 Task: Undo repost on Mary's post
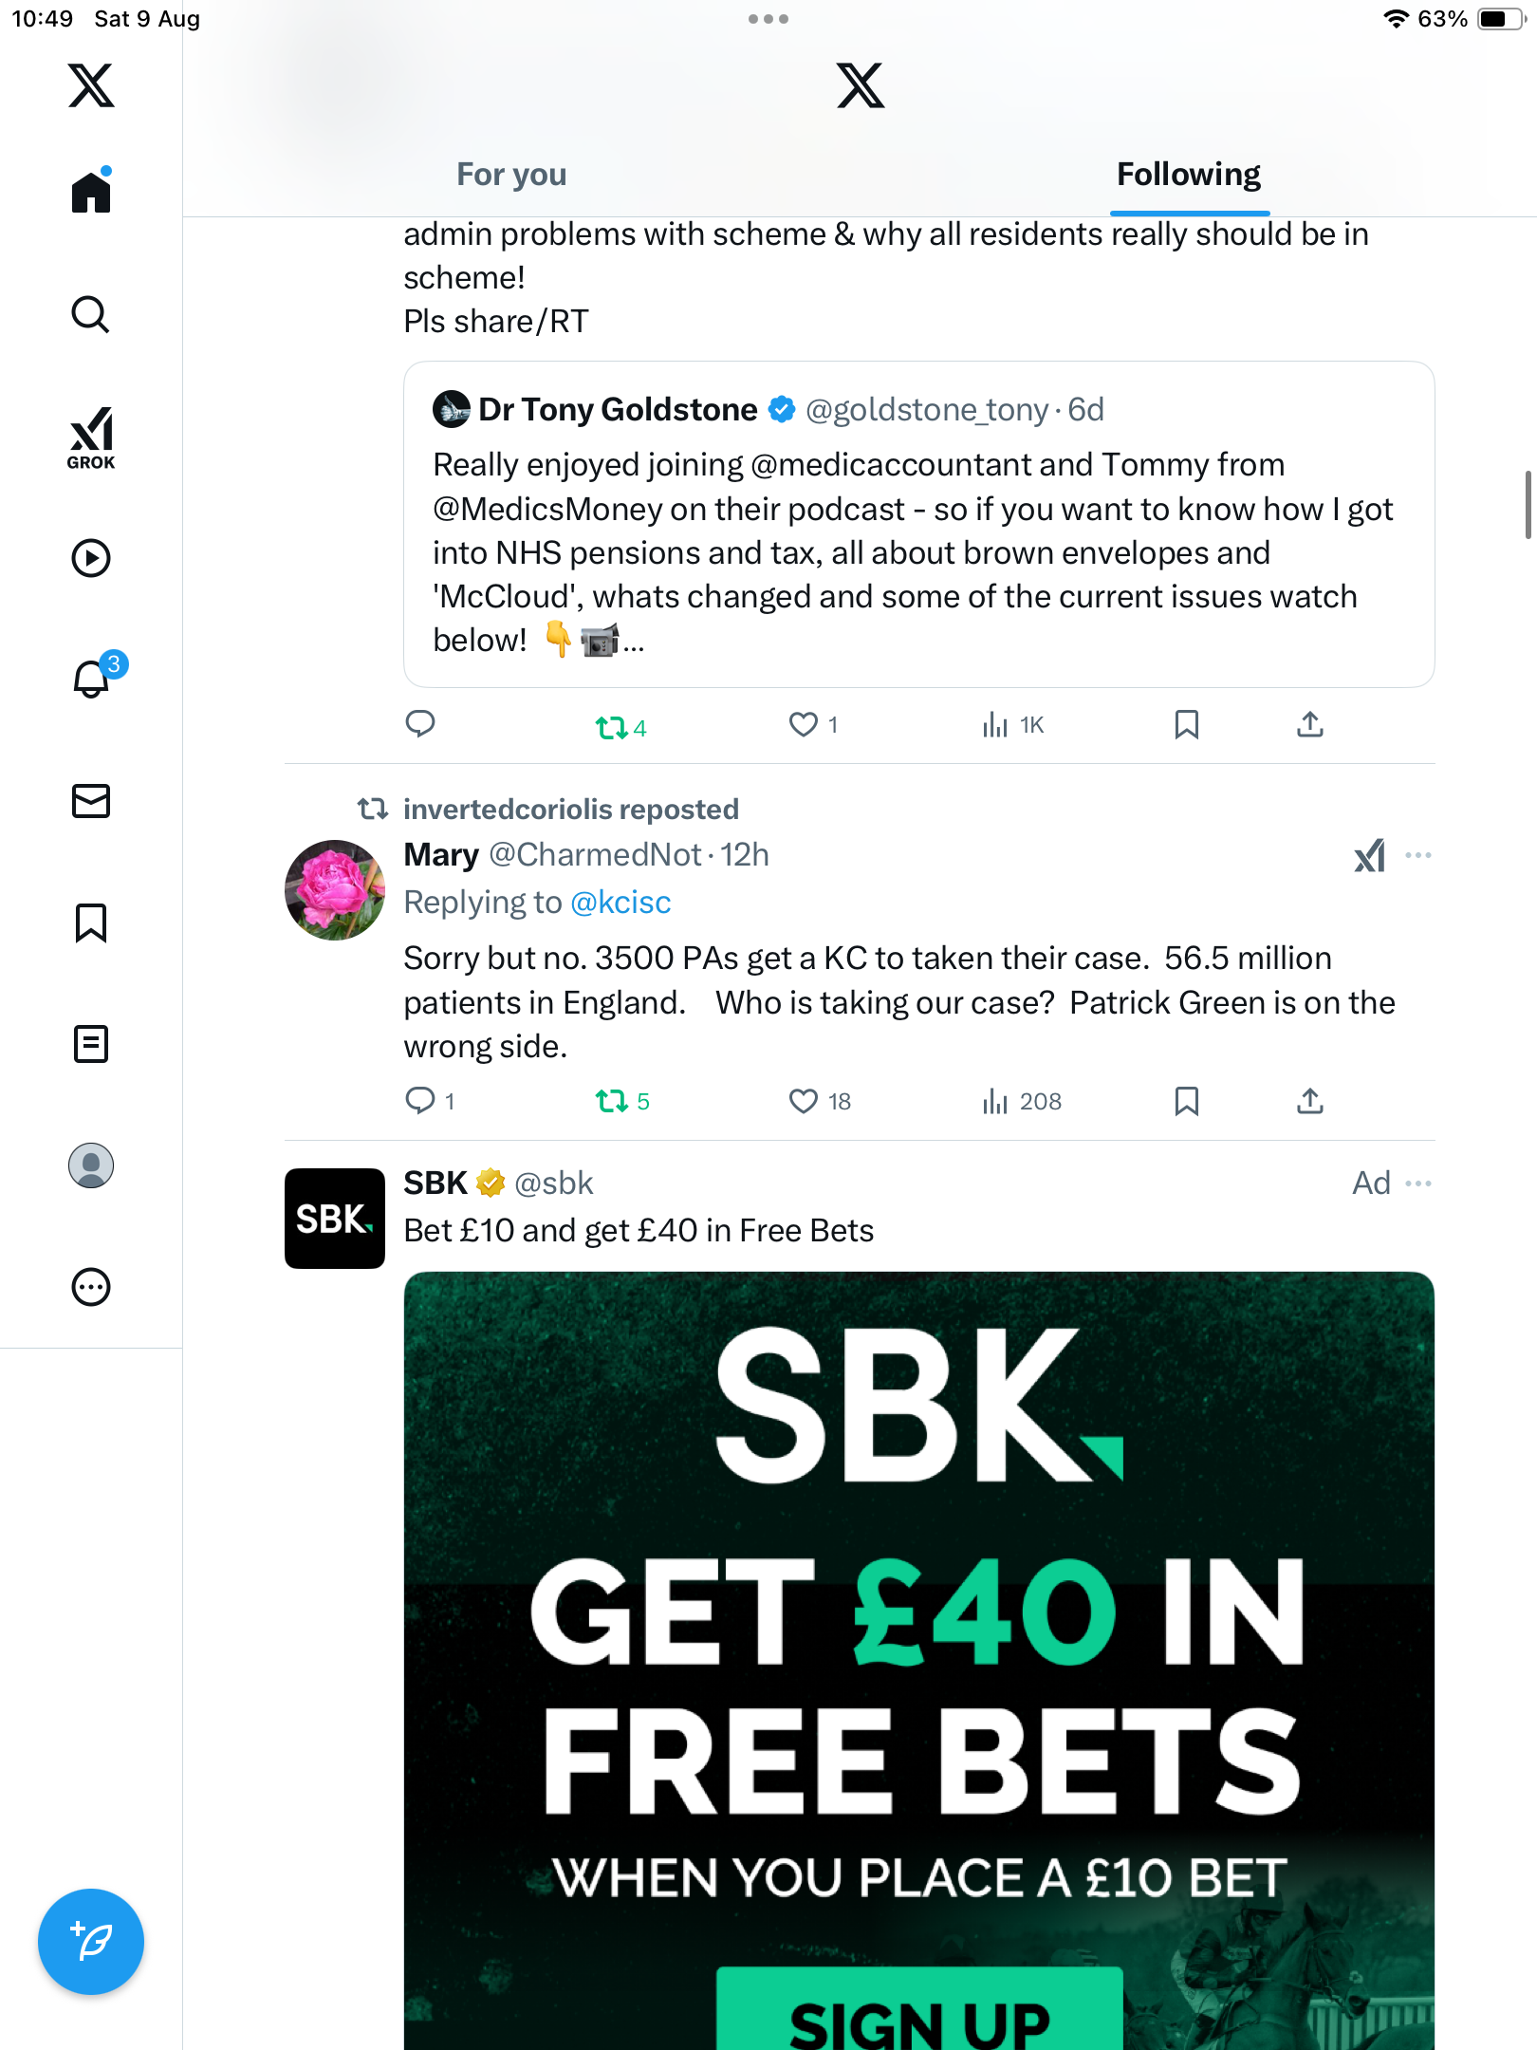point(612,1101)
